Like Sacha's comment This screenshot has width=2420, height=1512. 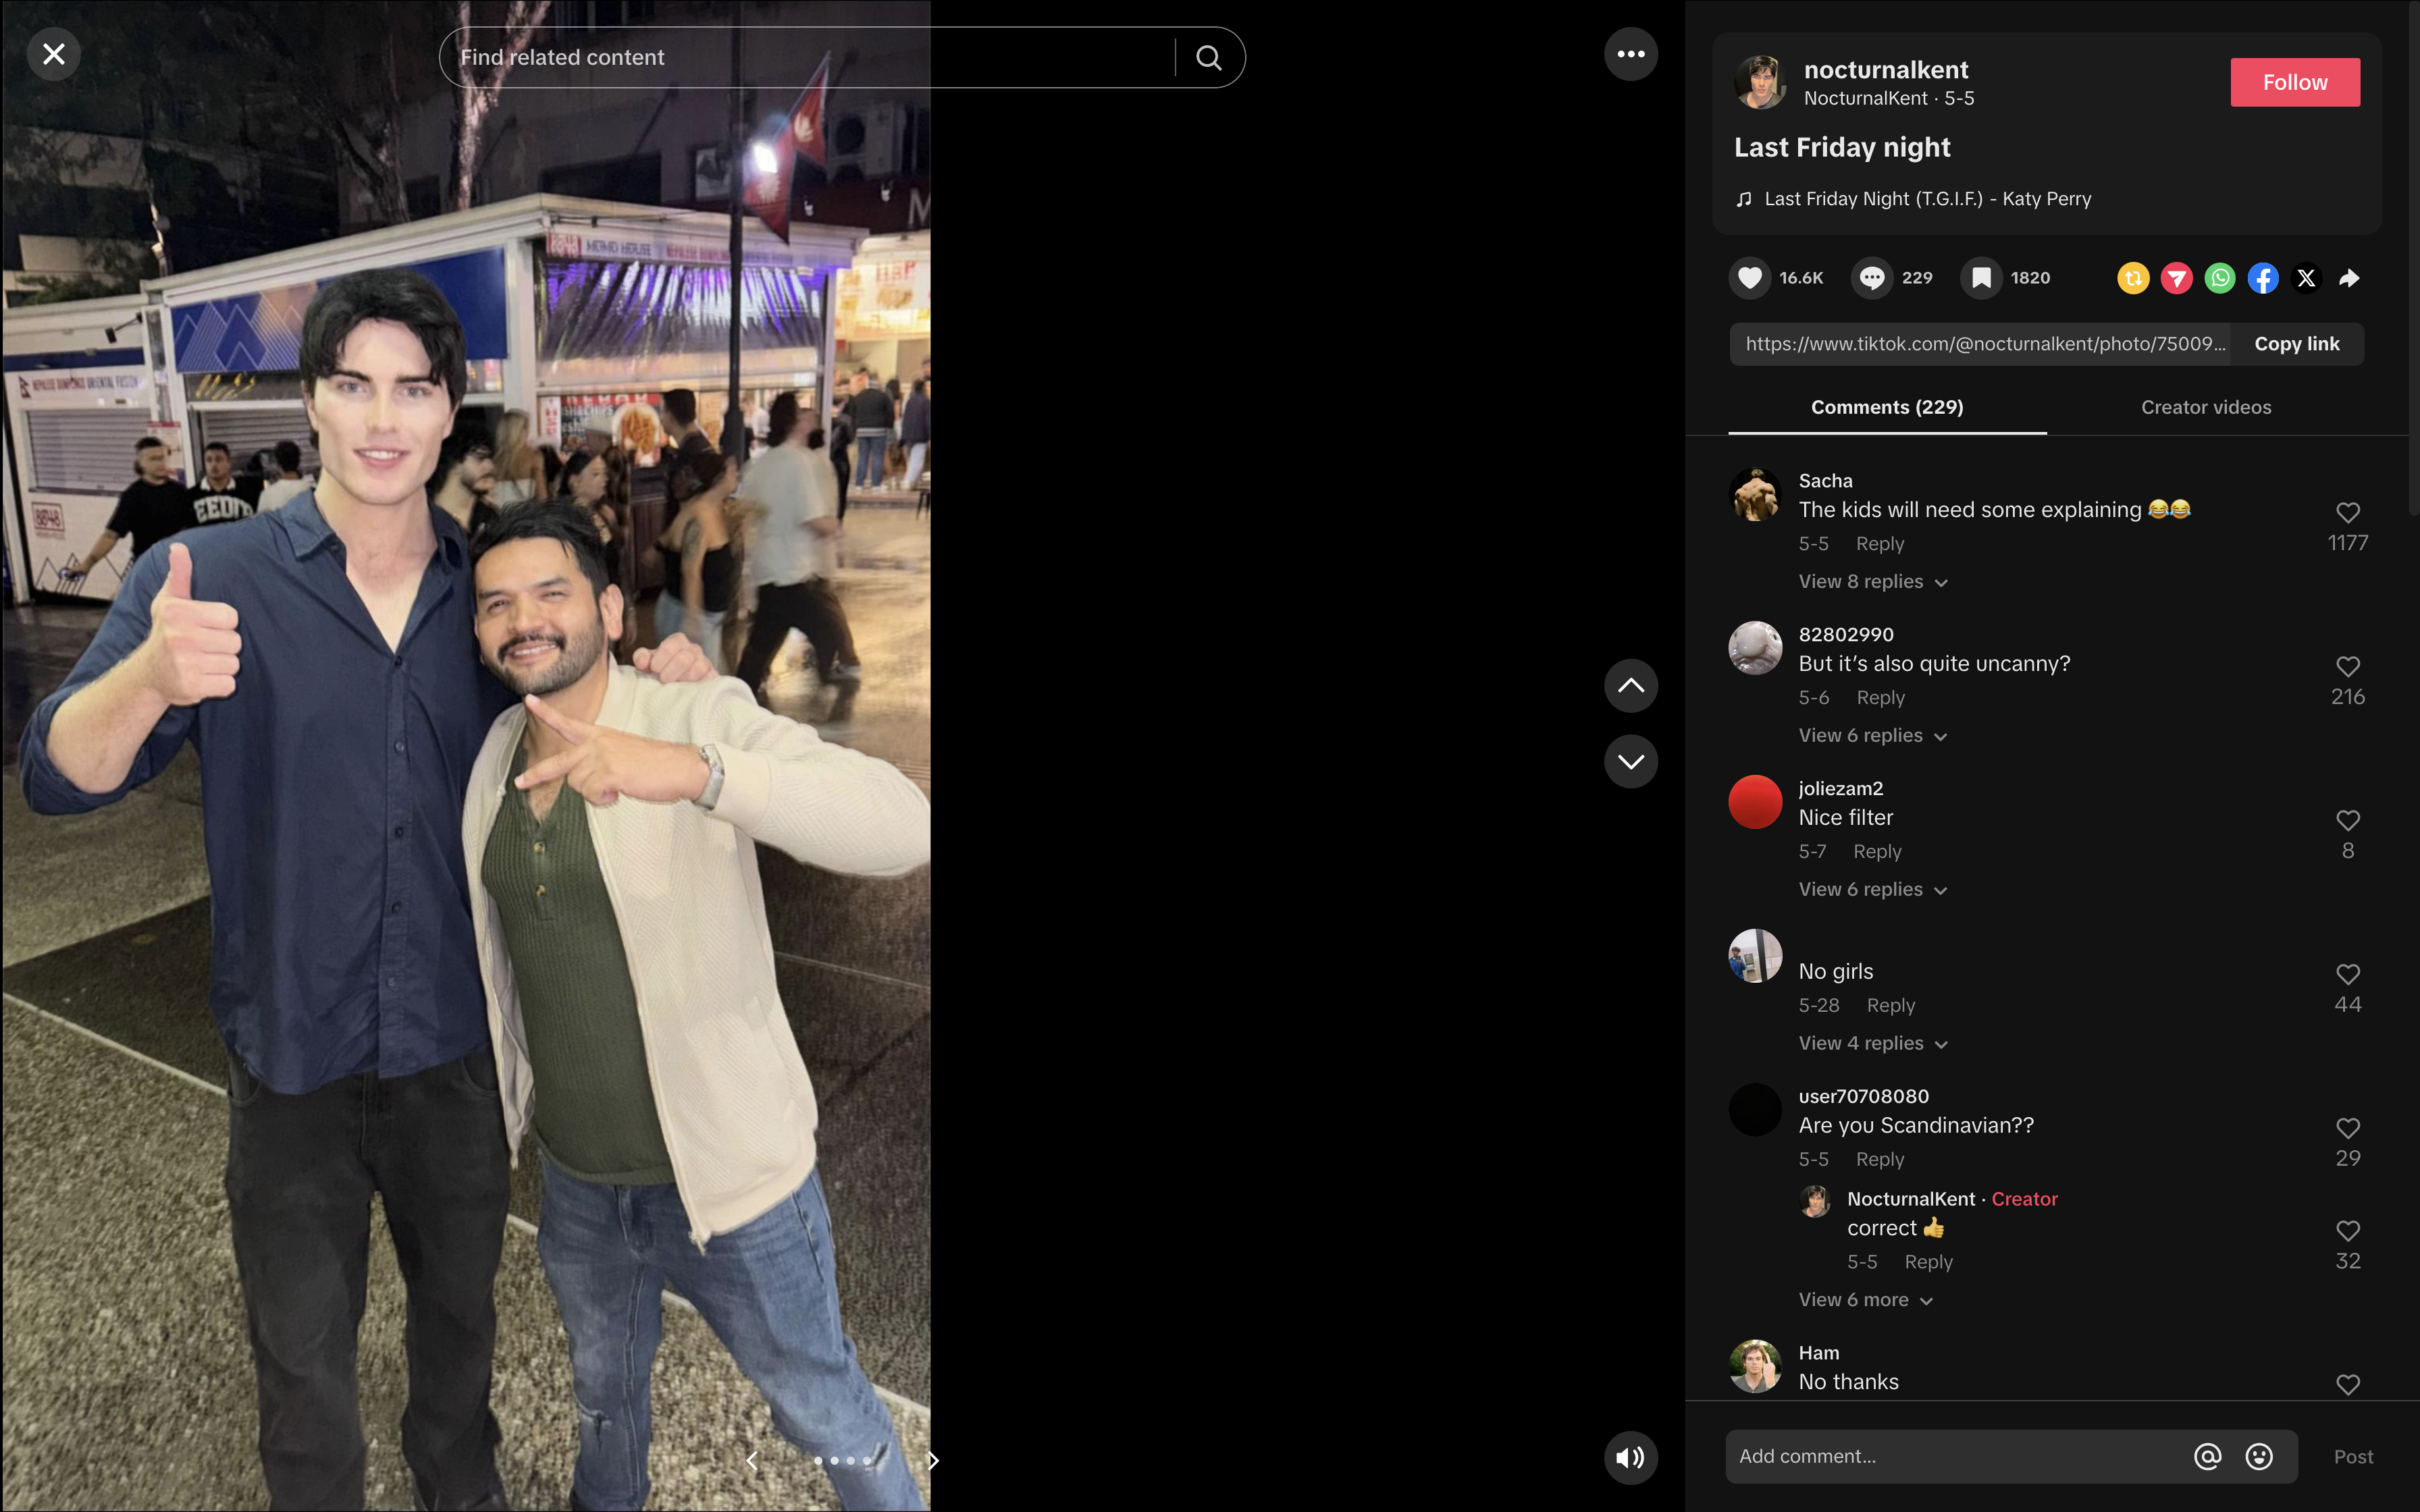(x=2347, y=512)
